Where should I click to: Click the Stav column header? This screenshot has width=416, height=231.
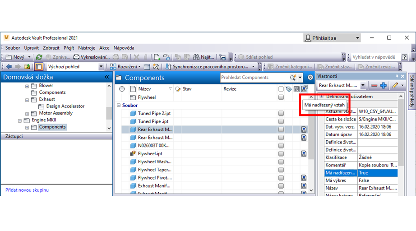(187, 89)
